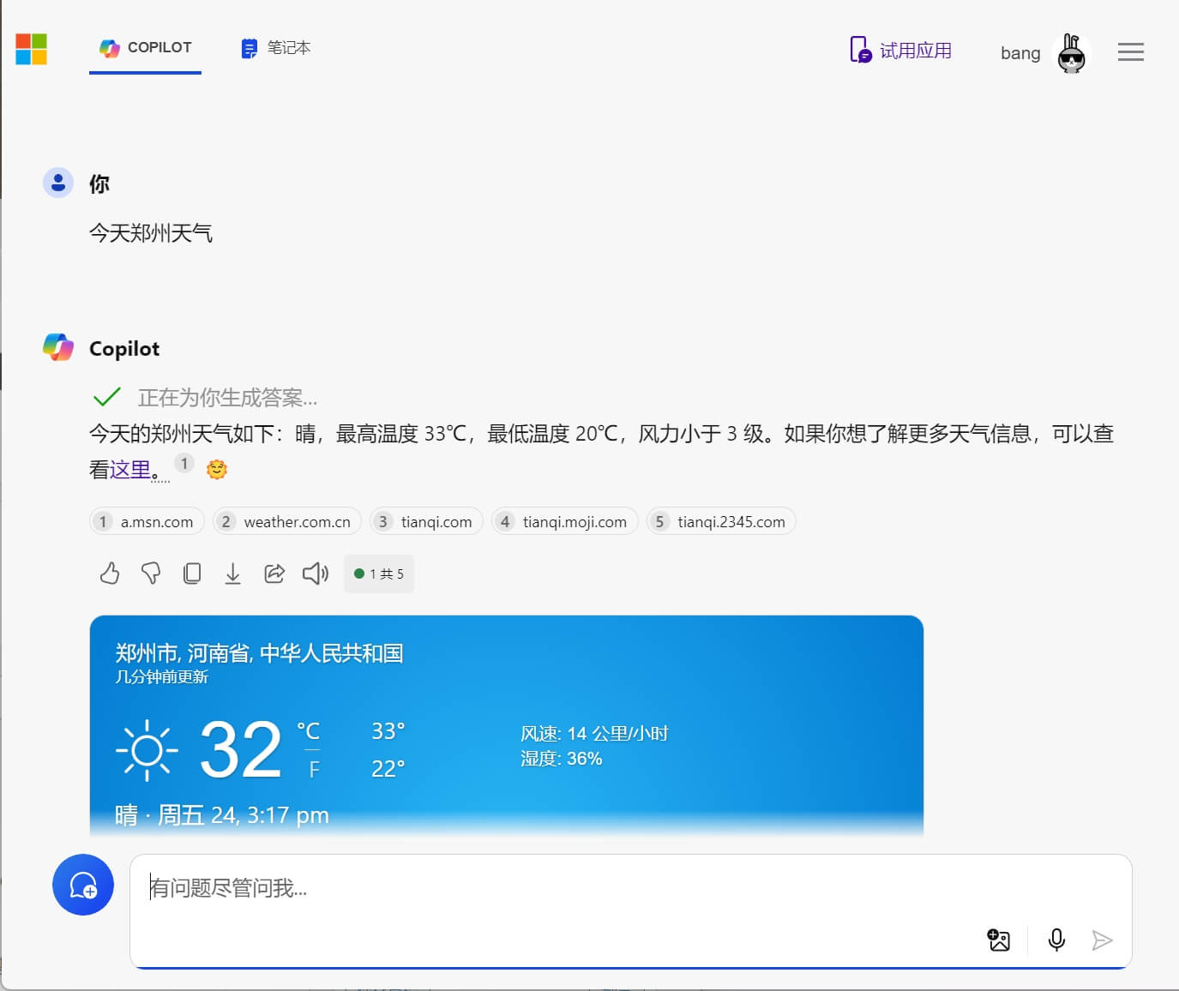Click the 试用应用 button
This screenshot has width=1179, height=991.
(x=900, y=51)
